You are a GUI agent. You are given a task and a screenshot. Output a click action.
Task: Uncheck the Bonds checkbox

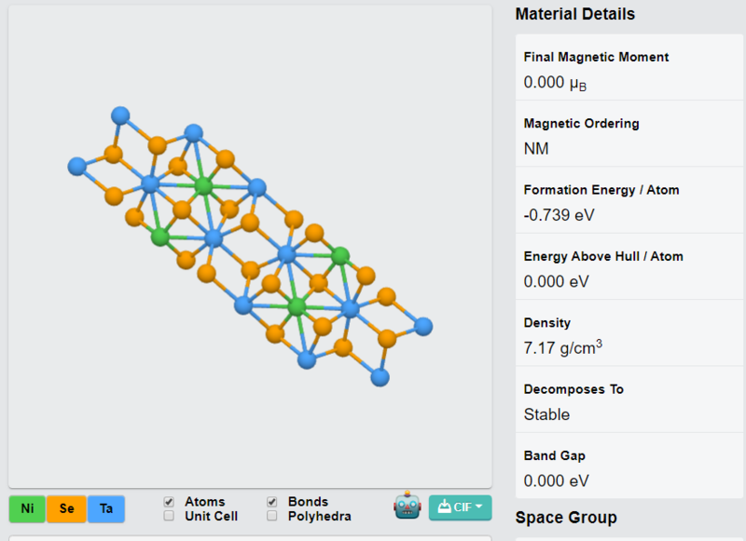click(272, 502)
